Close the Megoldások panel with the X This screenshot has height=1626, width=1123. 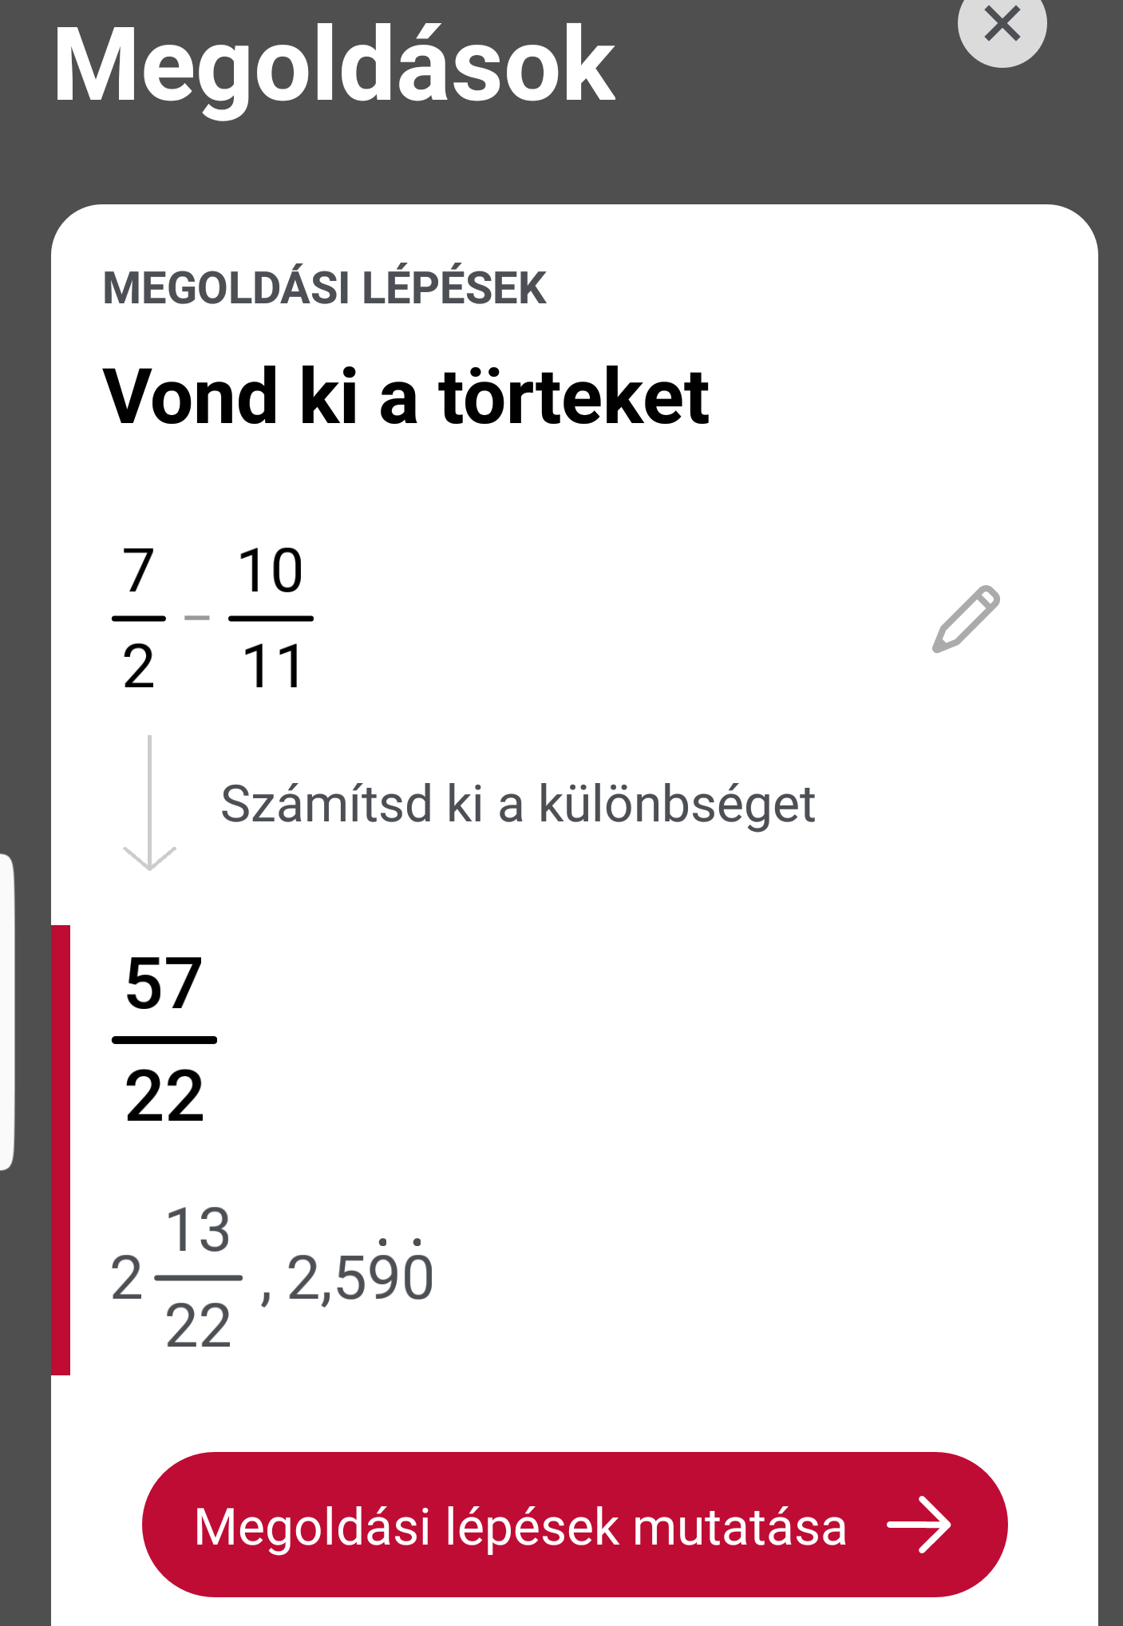(1002, 24)
